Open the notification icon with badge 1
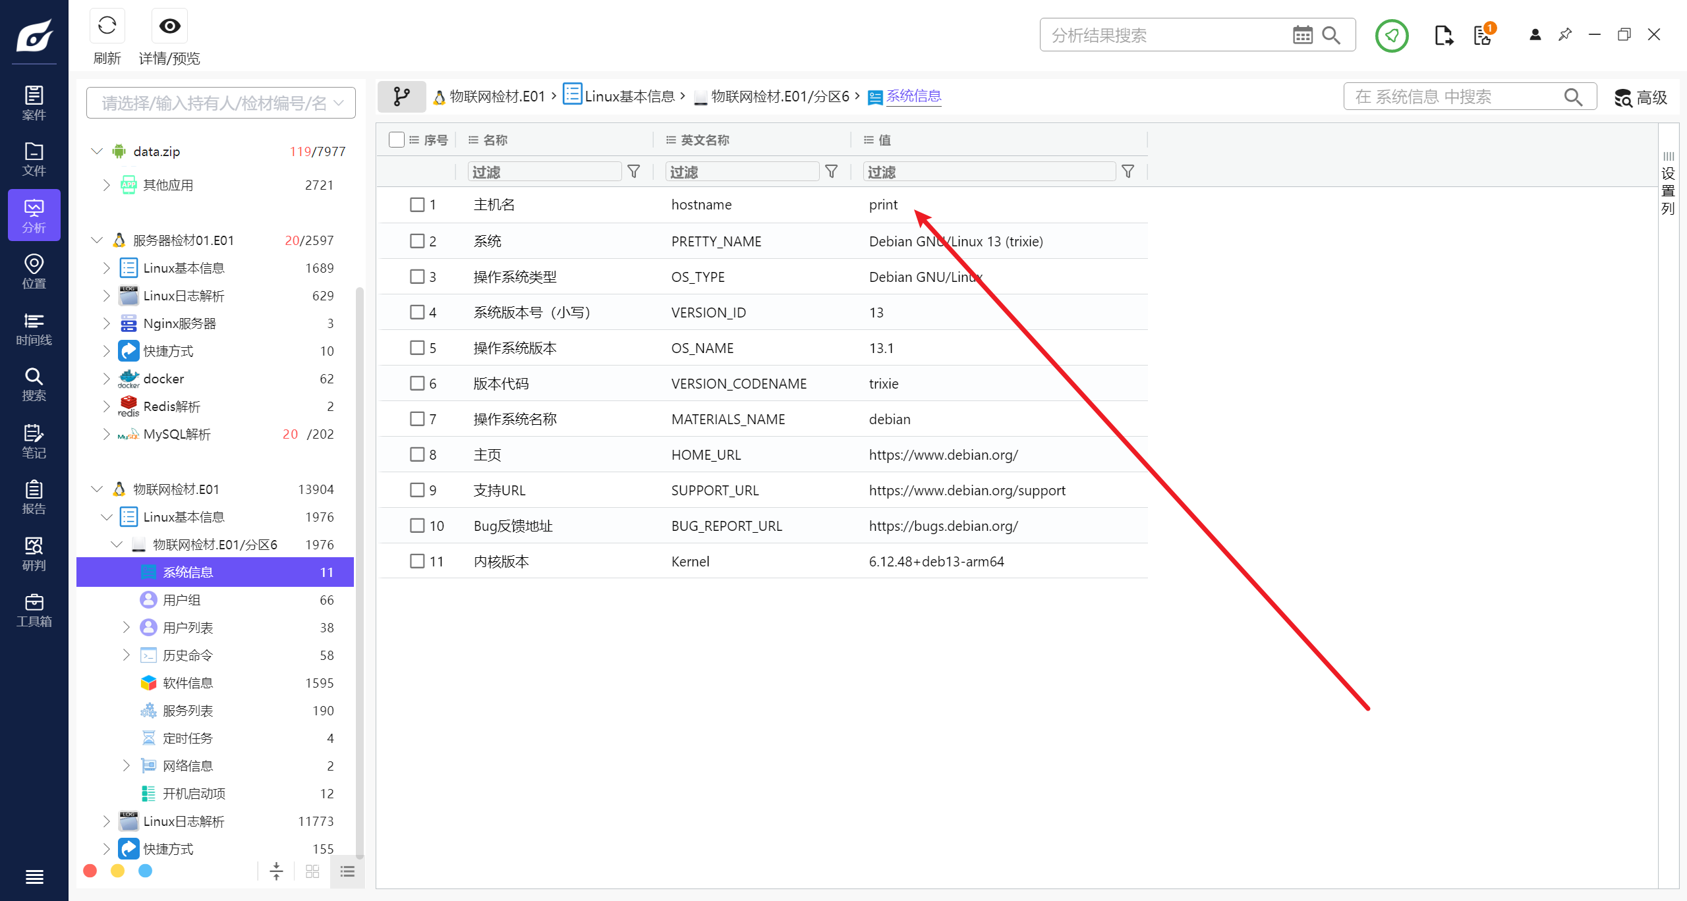 click(x=1483, y=35)
